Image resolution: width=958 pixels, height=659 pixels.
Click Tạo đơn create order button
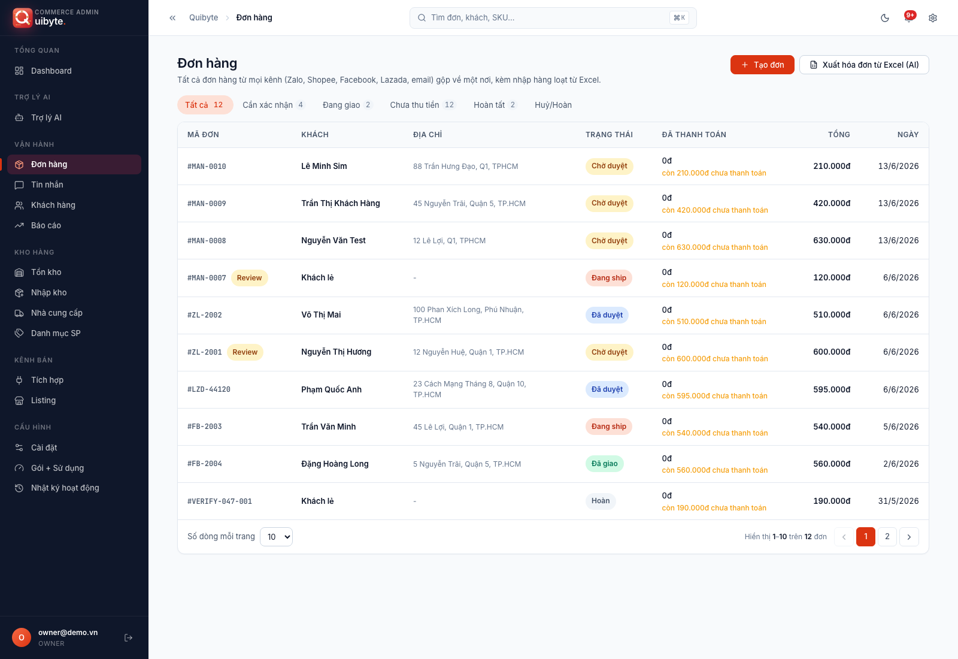tap(762, 65)
